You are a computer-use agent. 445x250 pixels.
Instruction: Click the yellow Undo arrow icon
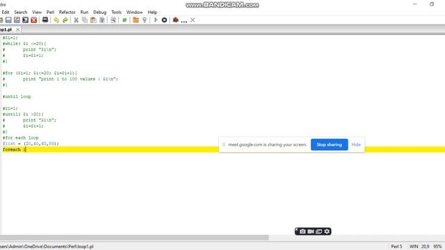pos(56,20)
